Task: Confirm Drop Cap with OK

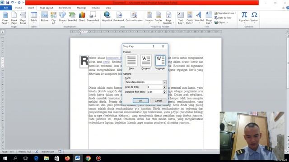Action: coord(140,101)
